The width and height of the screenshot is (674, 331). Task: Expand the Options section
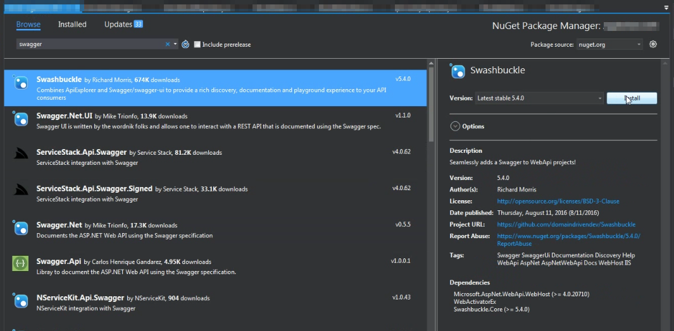[467, 126]
